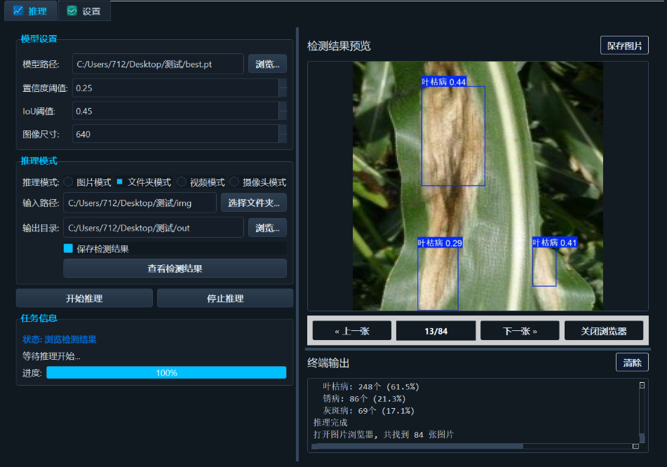Switch to the 设置 tab
667x467 pixels.
(x=84, y=11)
